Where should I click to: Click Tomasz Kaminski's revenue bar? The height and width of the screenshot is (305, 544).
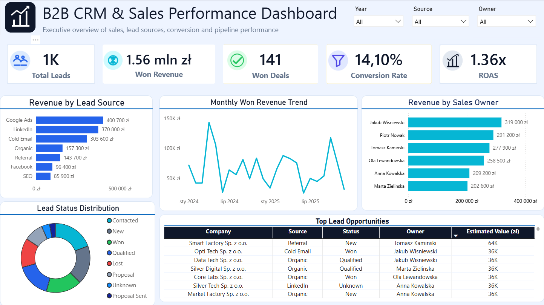tap(449, 148)
